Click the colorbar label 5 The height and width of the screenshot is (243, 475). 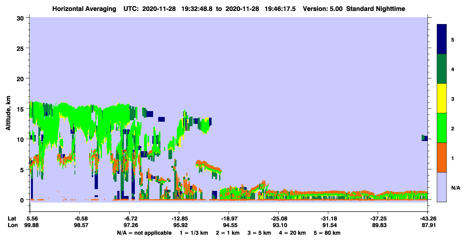453,39
